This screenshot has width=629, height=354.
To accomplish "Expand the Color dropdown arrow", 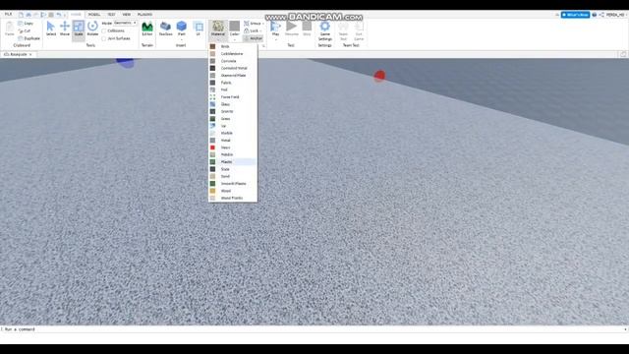I will click(x=235, y=40).
